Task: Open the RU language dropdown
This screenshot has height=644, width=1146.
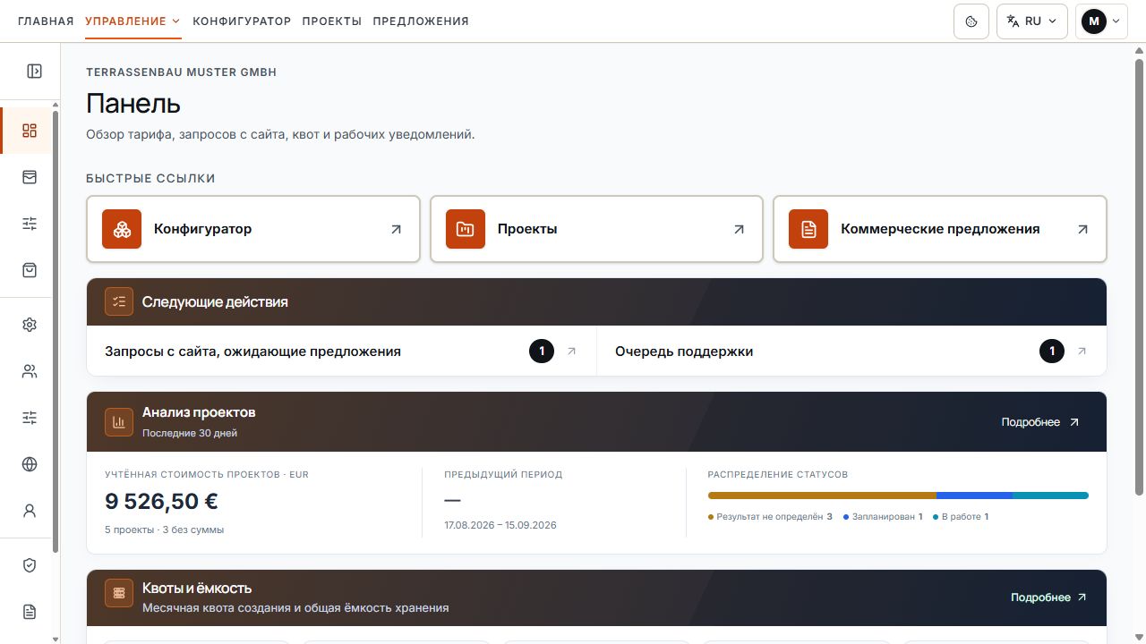Action: point(1032,21)
